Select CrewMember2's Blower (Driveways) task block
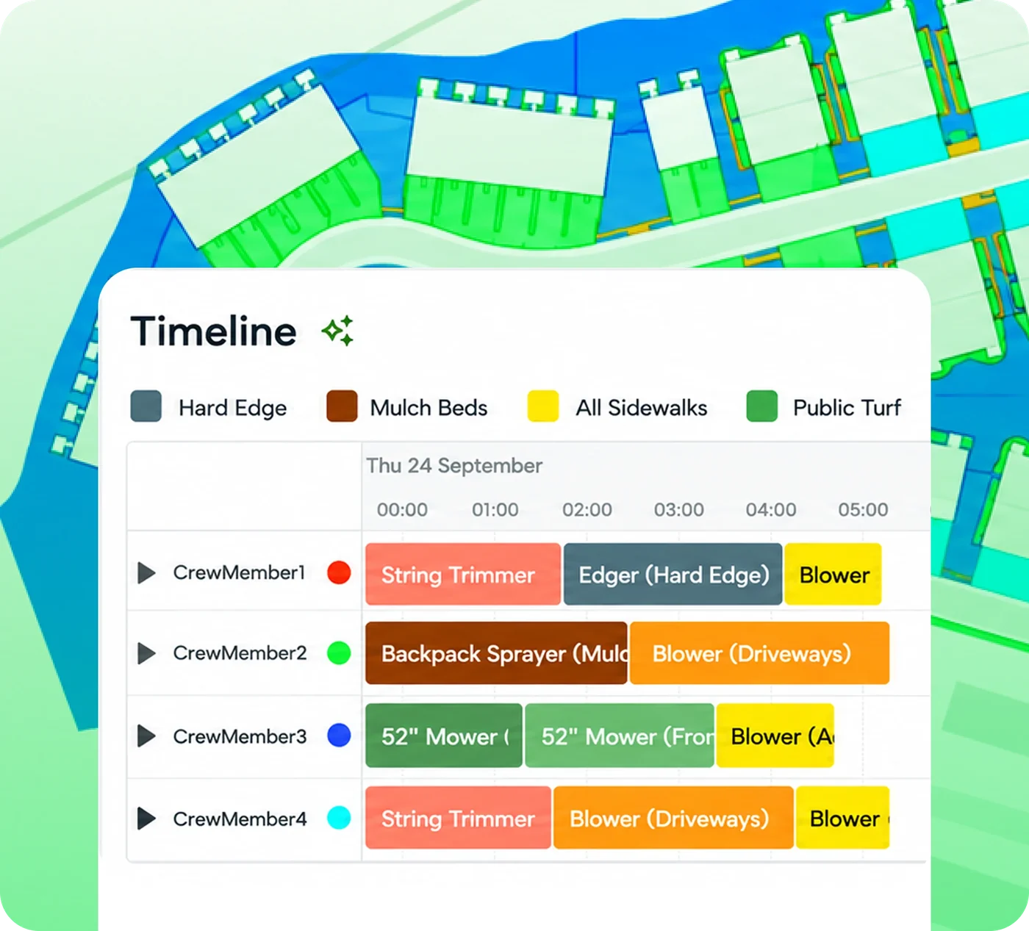 pyautogui.click(x=760, y=653)
